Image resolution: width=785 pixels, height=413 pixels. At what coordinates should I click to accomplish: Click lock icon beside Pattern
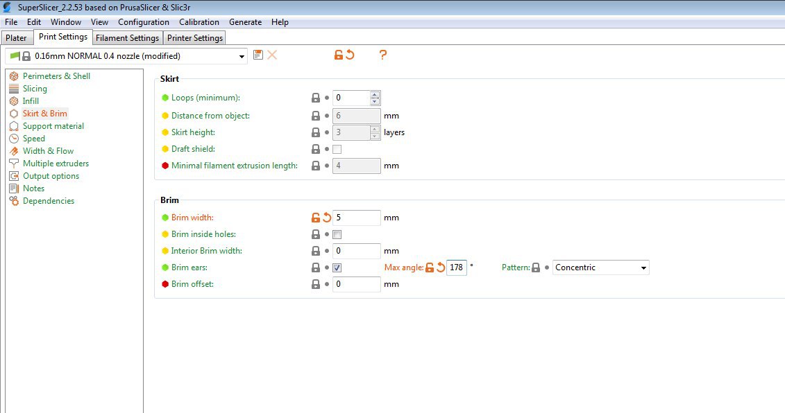coord(536,267)
